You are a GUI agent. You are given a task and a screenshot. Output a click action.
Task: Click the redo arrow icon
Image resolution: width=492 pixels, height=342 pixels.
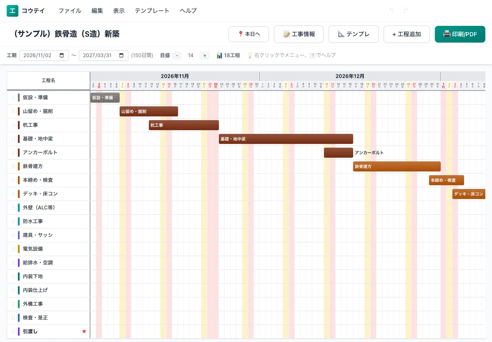(x=405, y=11)
